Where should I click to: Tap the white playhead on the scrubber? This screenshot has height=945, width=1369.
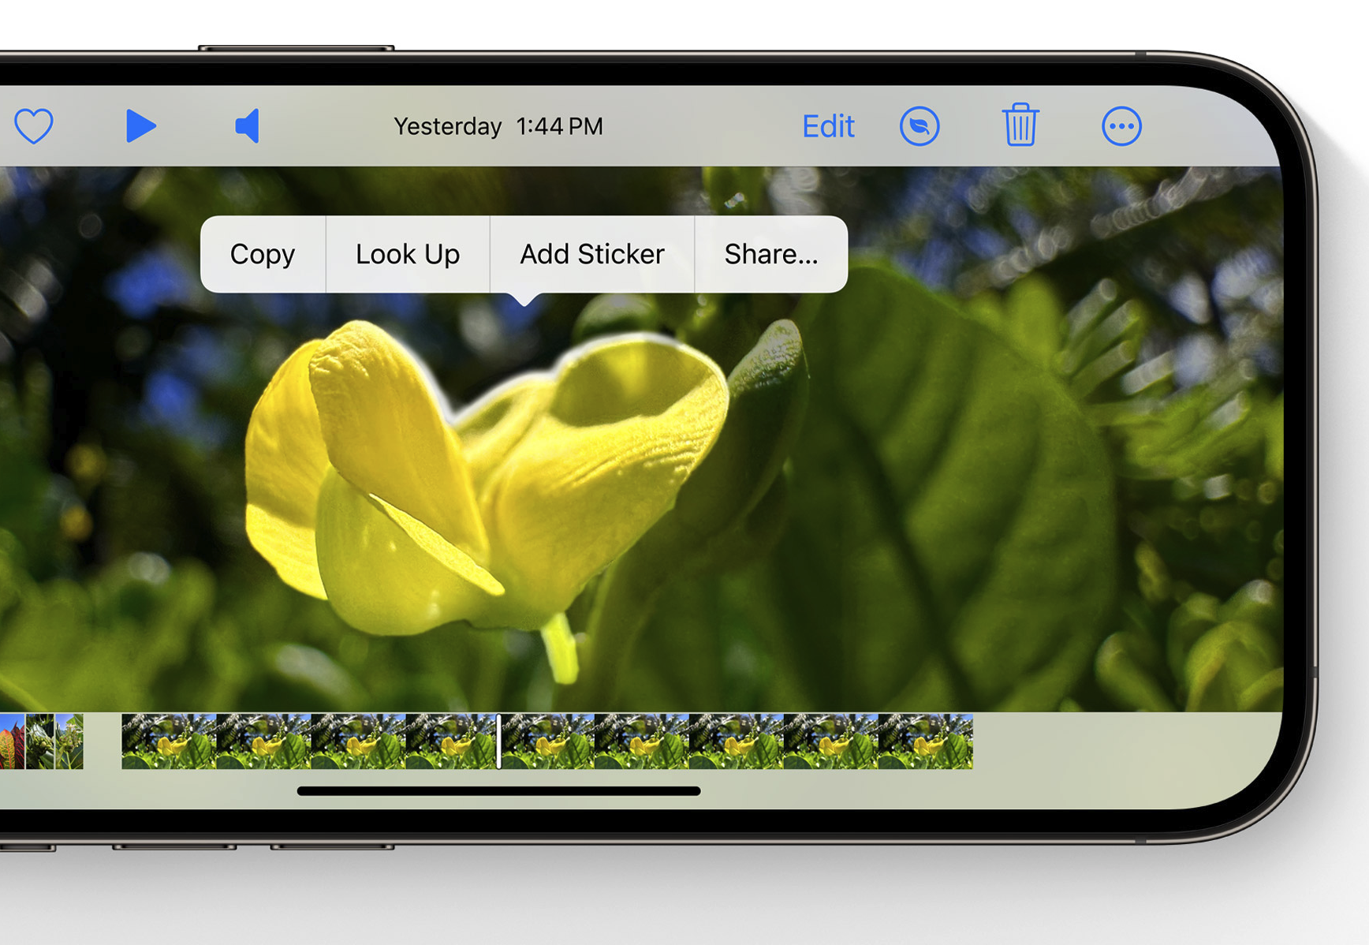(x=499, y=741)
